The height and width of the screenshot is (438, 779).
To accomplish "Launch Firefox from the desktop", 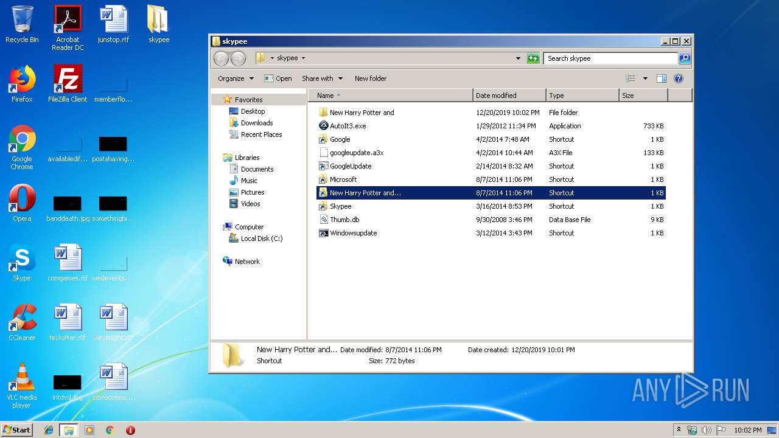I will click(22, 84).
